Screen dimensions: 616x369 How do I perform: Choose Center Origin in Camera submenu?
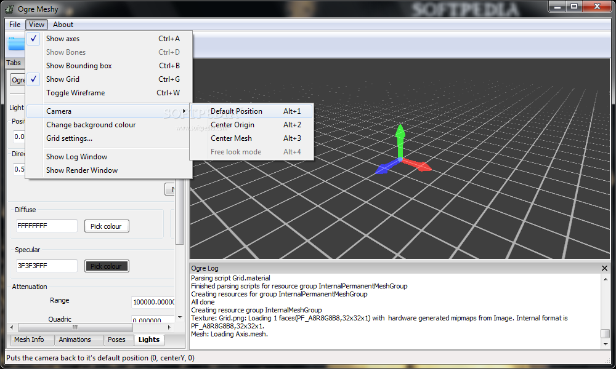(251, 125)
